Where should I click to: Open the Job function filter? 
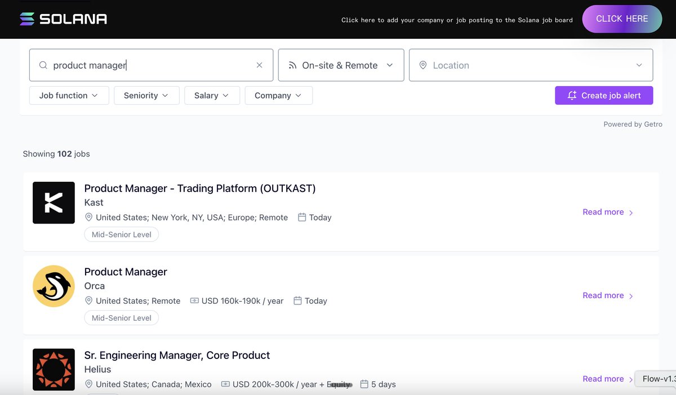[69, 96]
